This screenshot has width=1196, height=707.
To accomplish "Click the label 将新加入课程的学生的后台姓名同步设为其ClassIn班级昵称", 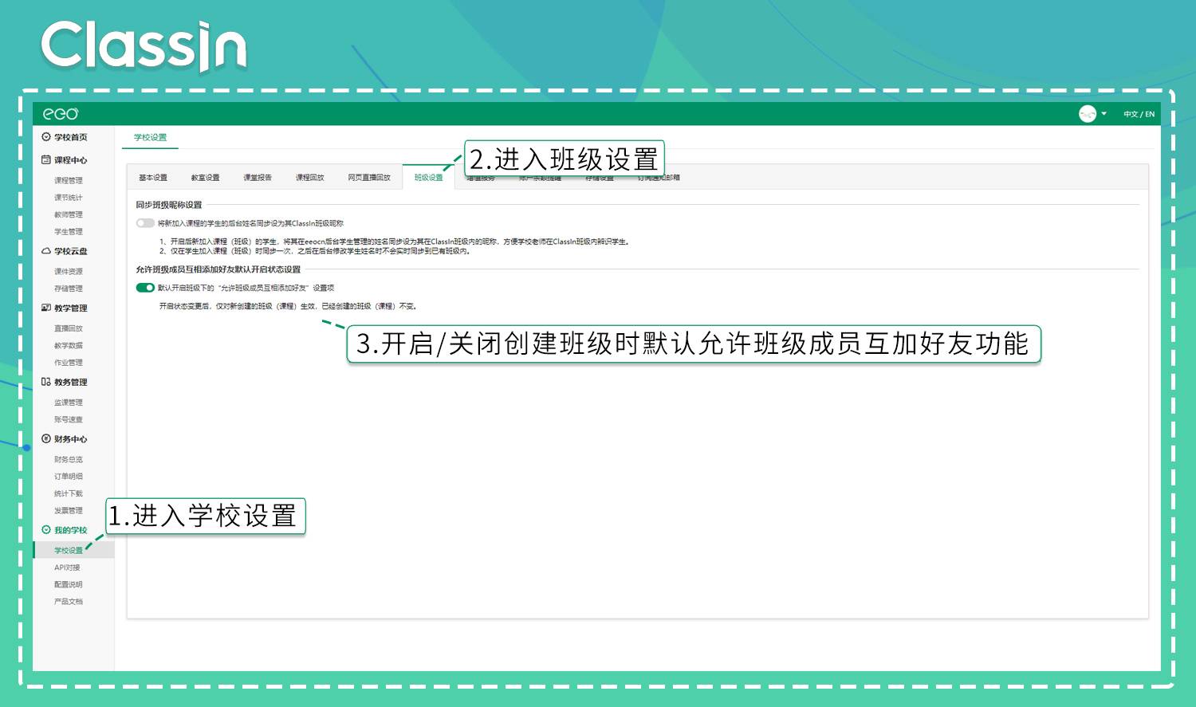I will tap(250, 223).
